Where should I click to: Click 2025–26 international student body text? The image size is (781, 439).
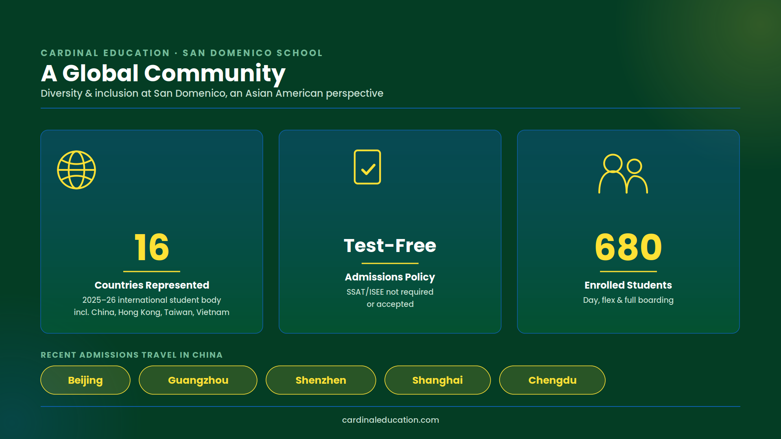pos(152,300)
